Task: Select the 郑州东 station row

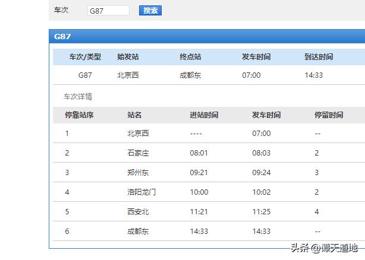Action: coord(138,173)
